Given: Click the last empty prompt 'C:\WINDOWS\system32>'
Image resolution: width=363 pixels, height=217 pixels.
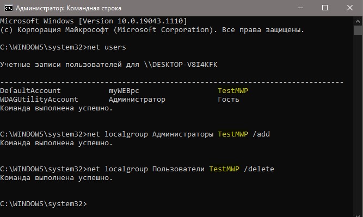Looking at the screenshot, I should coord(44,204).
